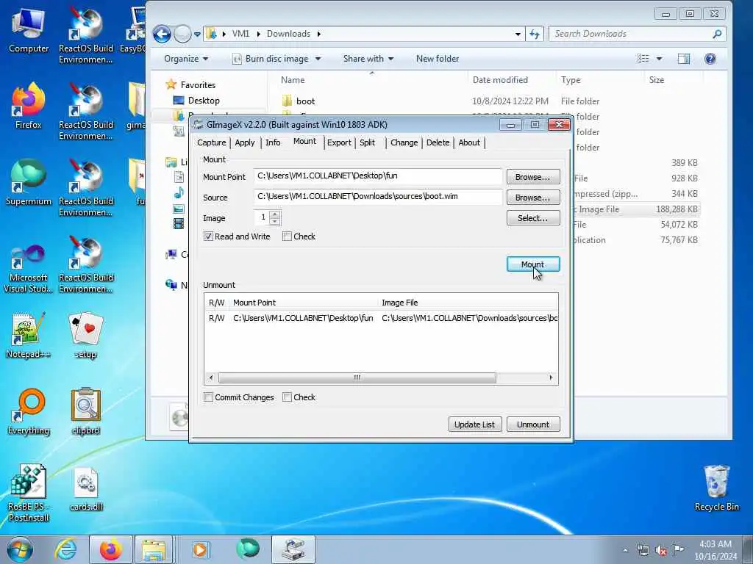
Task: Open Supermium browser taskbar icon
Action: tap(248, 549)
